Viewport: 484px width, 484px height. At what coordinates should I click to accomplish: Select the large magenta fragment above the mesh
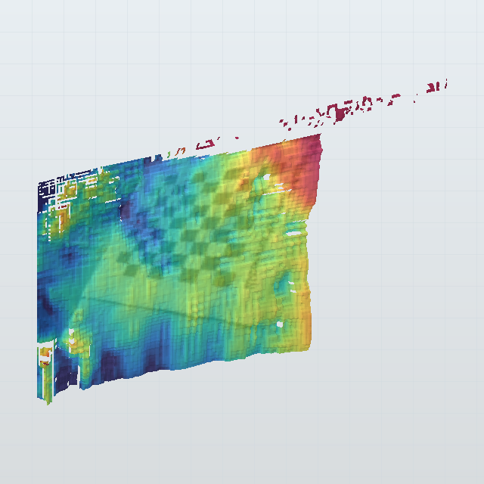pyautogui.click(x=338, y=113)
